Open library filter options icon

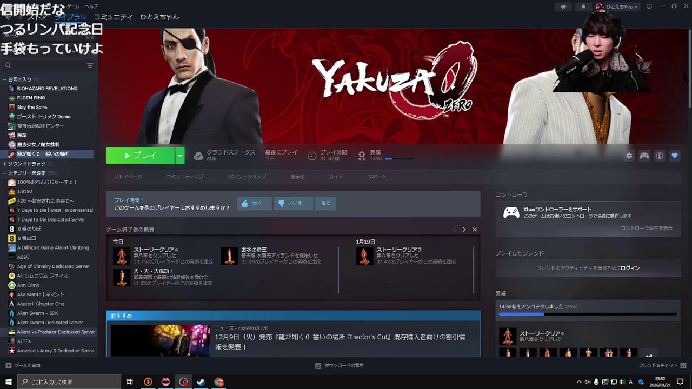[x=90, y=65]
